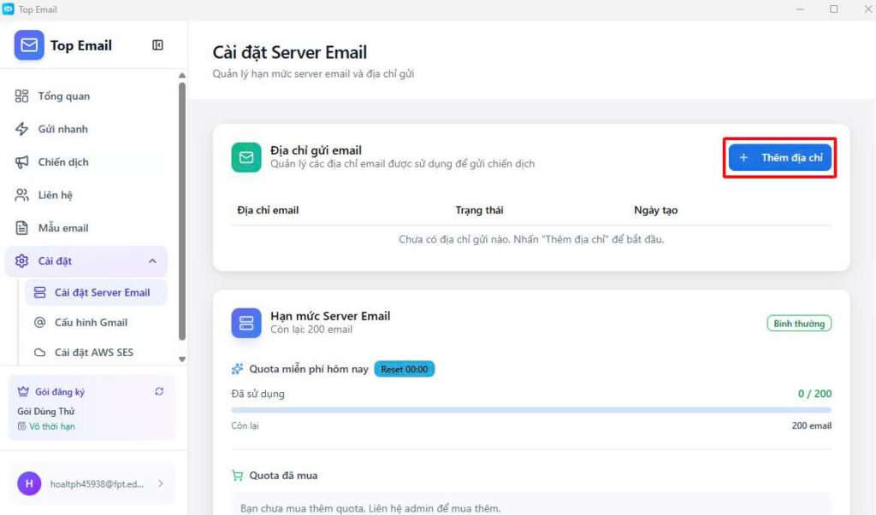
Task: Click sidebar scrollbar down arrow
Action: click(182, 360)
